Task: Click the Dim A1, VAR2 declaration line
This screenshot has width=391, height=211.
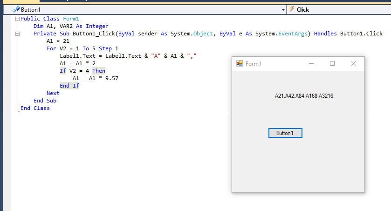Action: (x=71, y=26)
